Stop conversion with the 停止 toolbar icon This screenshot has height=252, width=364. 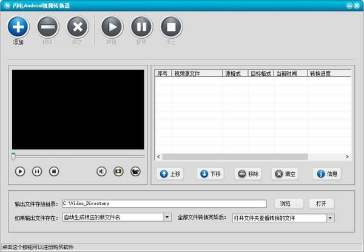[x=171, y=27]
